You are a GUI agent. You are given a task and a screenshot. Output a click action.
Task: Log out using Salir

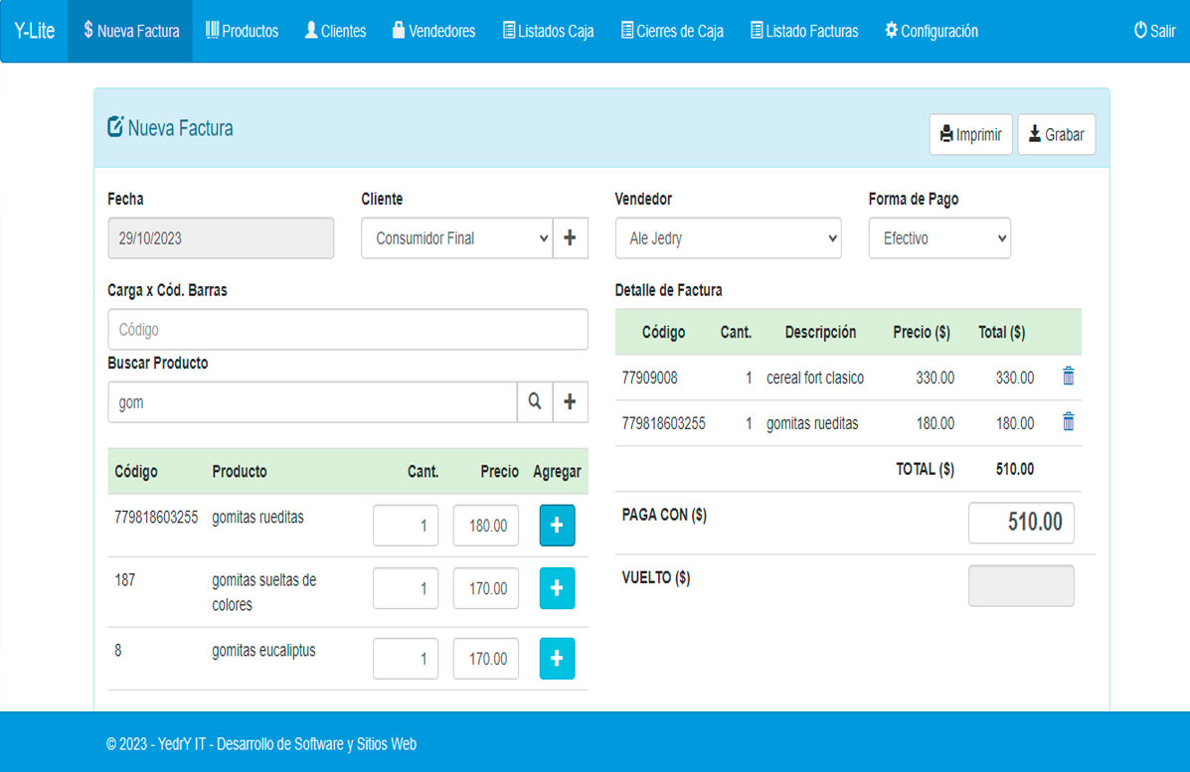coord(1154,31)
